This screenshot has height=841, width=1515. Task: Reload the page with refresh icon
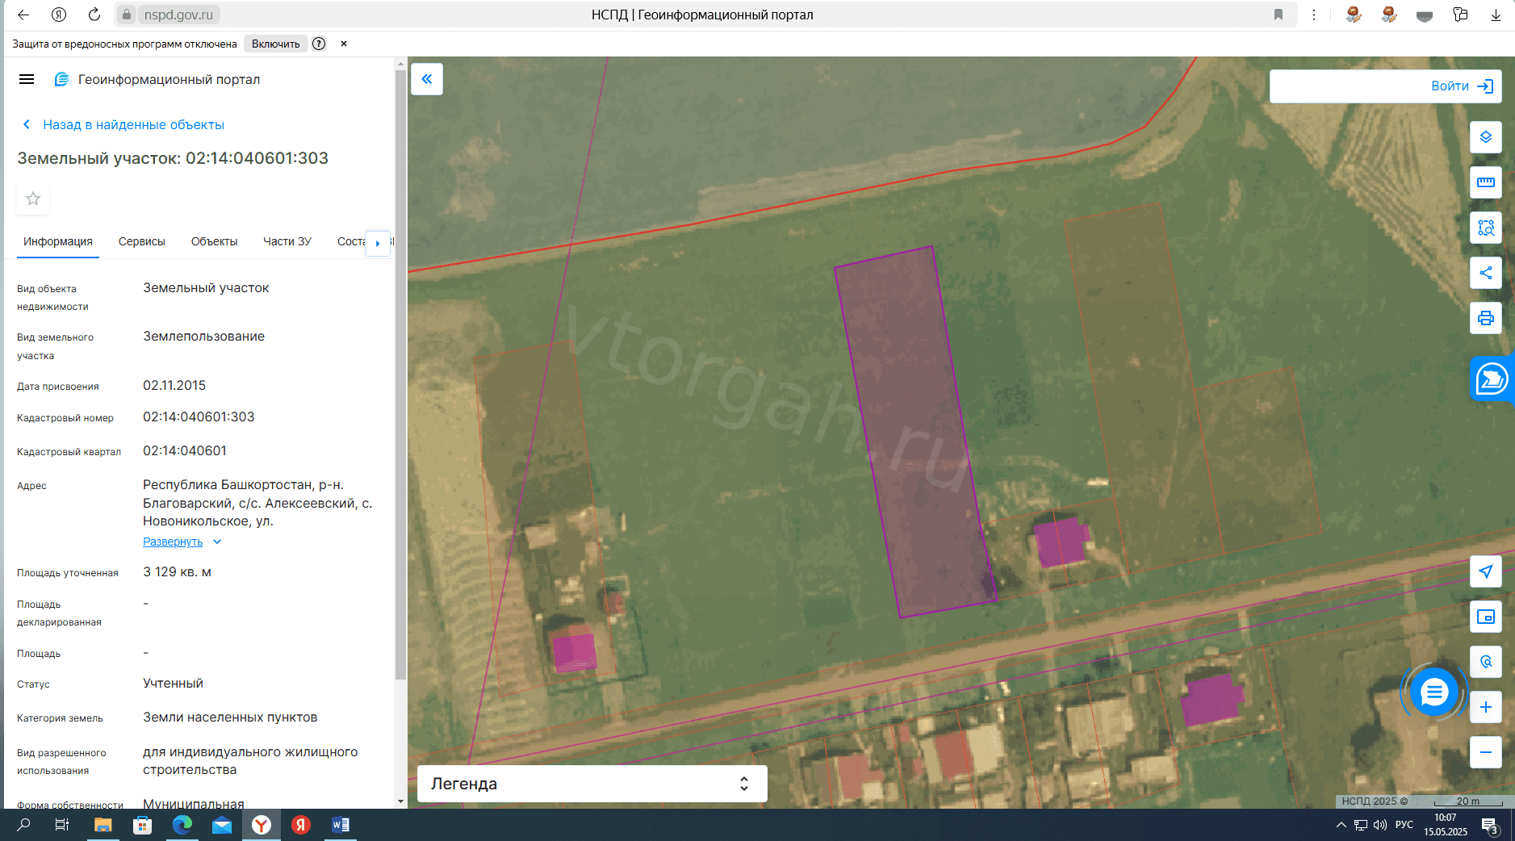click(94, 15)
